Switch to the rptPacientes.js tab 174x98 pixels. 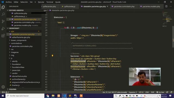69,7
